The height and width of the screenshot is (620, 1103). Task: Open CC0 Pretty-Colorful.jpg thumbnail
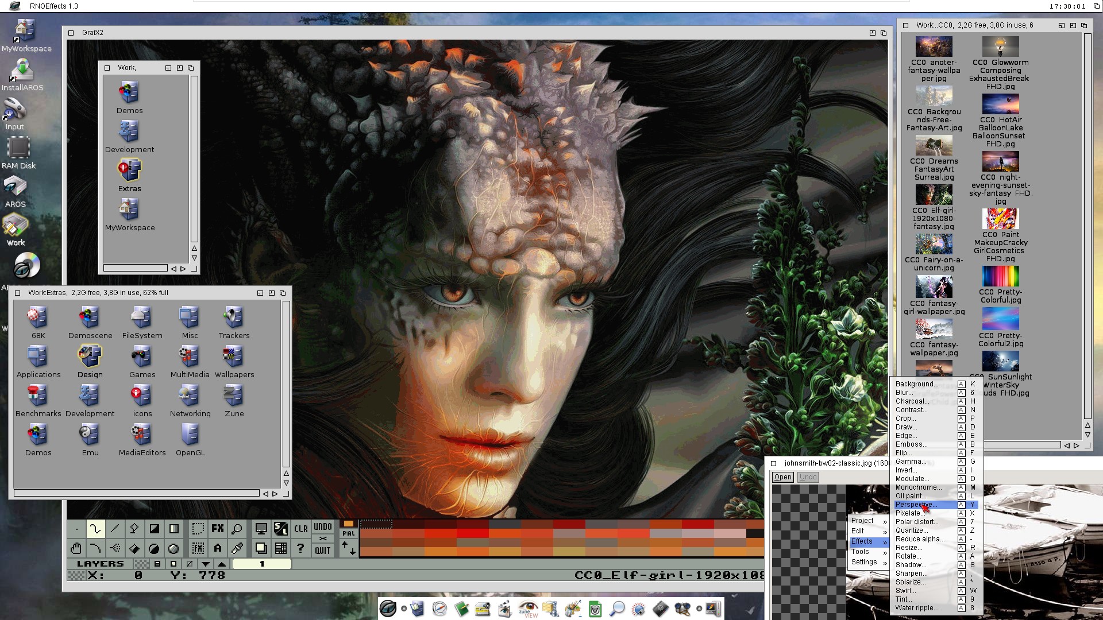pos(1000,284)
